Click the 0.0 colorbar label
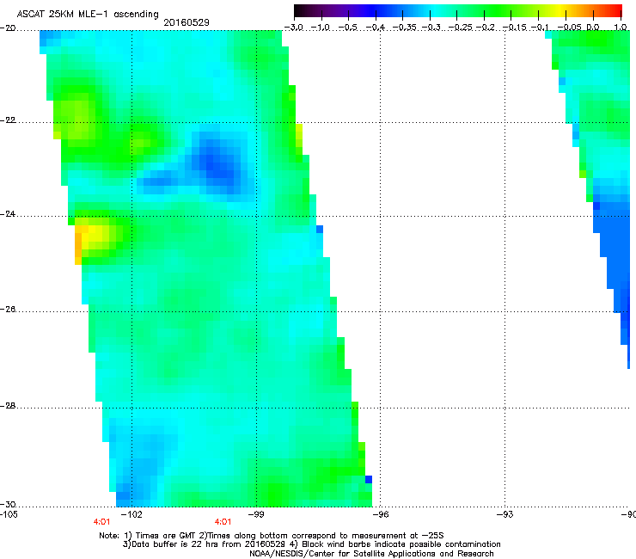The image size is (636, 559). coord(593,28)
